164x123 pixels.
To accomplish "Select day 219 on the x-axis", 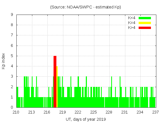I will [63, 112].
